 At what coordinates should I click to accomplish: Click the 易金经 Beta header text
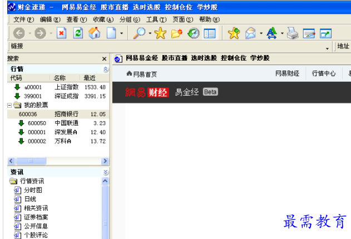point(196,92)
